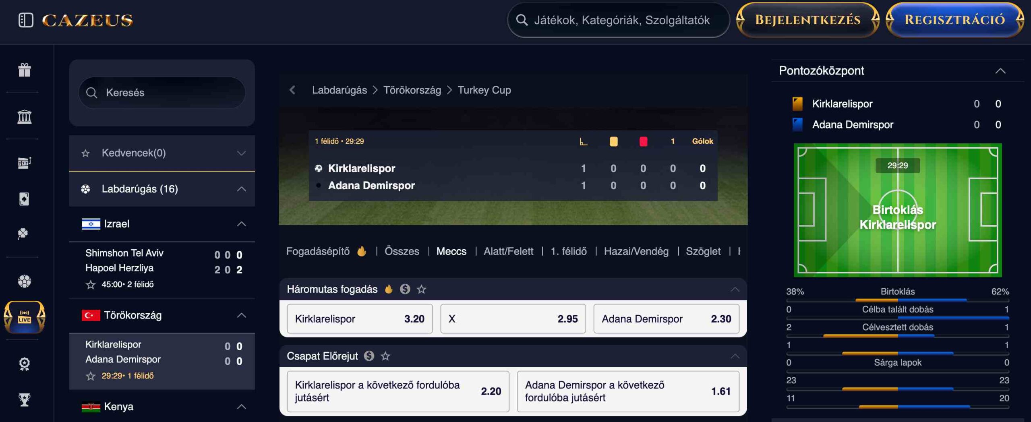Favorite the Shimshon Tel Aviv match star
This screenshot has width=1031, height=422.
tap(91, 285)
